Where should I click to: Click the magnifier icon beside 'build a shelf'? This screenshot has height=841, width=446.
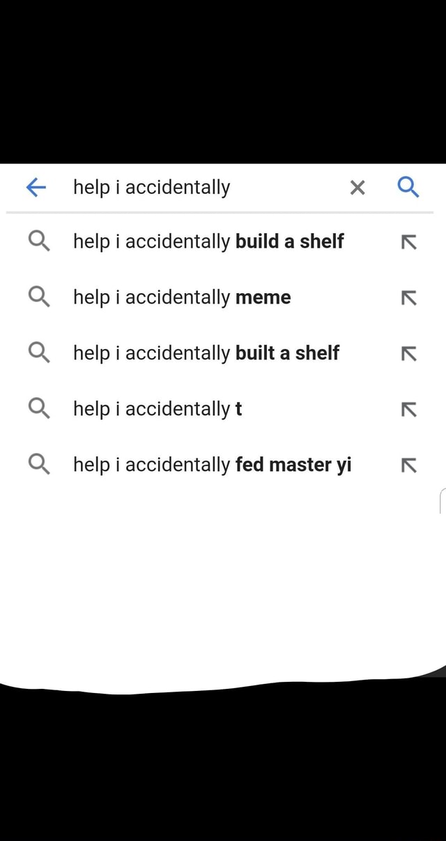(38, 241)
